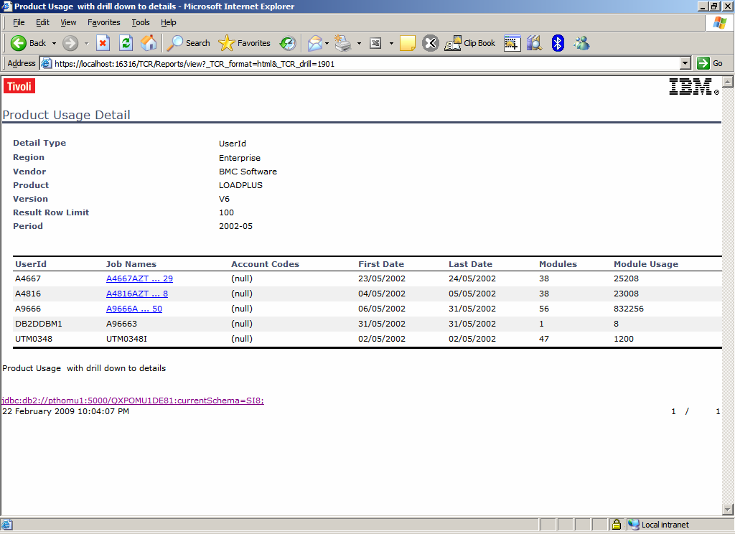Open the A9666A ... 50 job names link

tap(134, 309)
